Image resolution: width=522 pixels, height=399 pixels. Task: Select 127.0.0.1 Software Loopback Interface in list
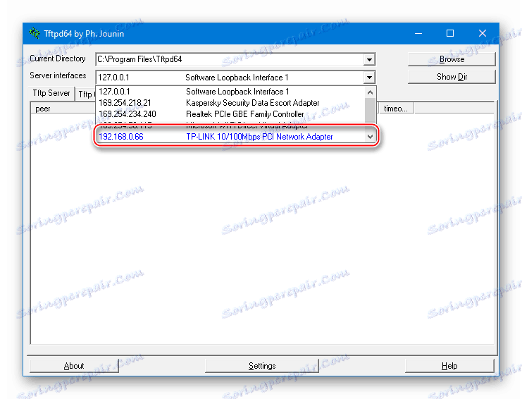231,92
